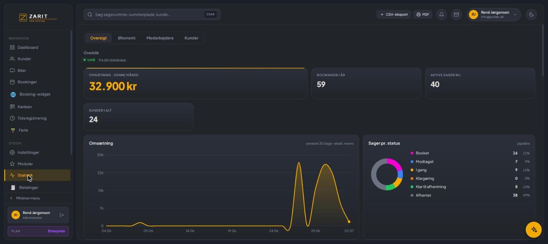The image size is (548, 244).
Task: Open the notifications bell icon
Action: tap(441, 15)
